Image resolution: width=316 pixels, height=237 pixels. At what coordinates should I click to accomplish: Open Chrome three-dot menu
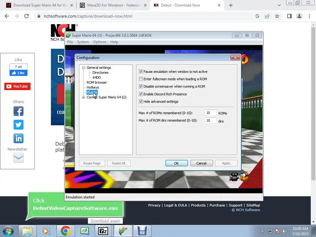pos(309,16)
